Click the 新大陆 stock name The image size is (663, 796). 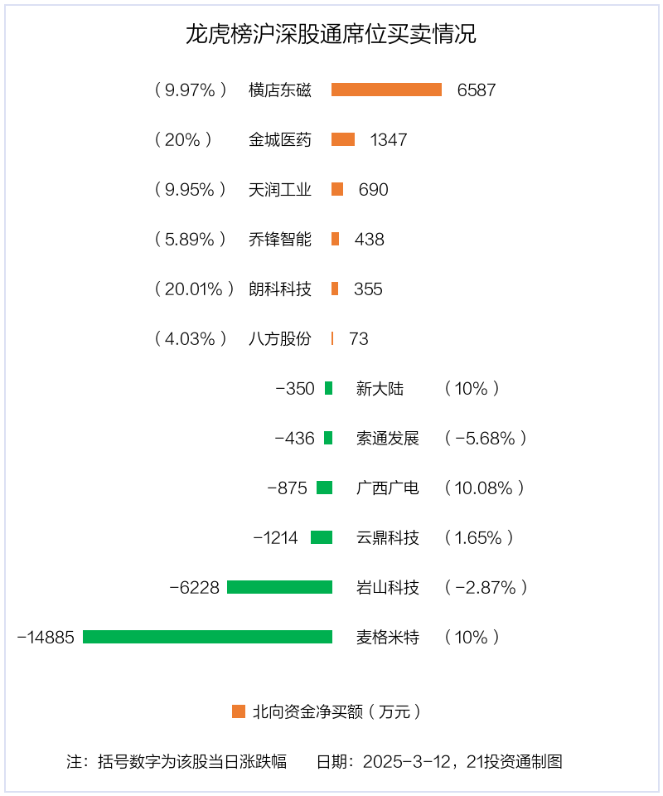(x=380, y=388)
